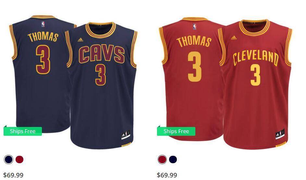
Task: Click the adidas hem tag on the red jersey
Action: (280, 134)
